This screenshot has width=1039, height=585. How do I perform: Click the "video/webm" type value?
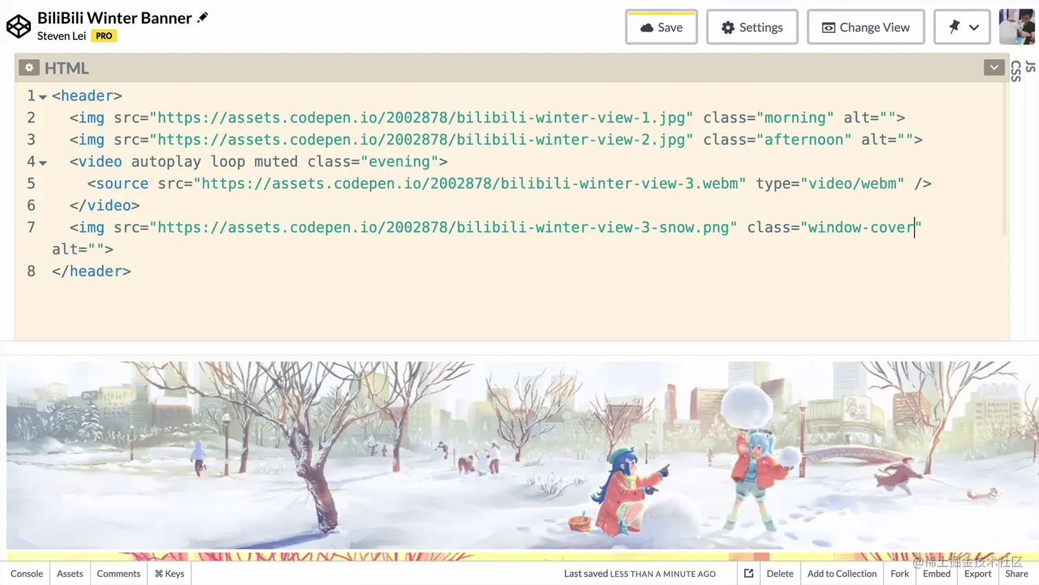click(x=852, y=184)
